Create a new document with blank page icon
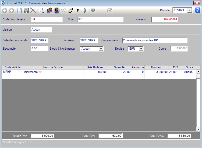This screenshot has height=148, width=202. (x=19, y=10)
